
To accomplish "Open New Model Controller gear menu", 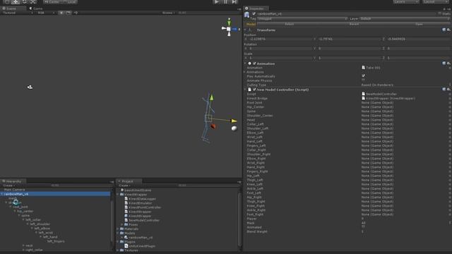I will (448, 90).
